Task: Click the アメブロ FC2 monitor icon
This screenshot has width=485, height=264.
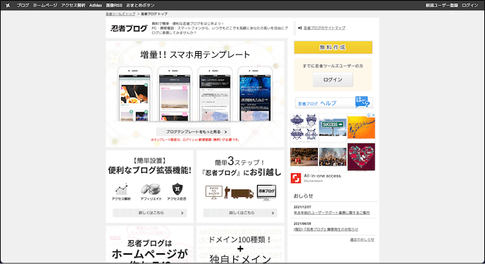Action: click(x=214, y=192)
